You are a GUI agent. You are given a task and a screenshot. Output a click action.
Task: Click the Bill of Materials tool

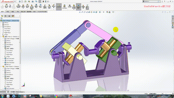(x=49, y=7)
